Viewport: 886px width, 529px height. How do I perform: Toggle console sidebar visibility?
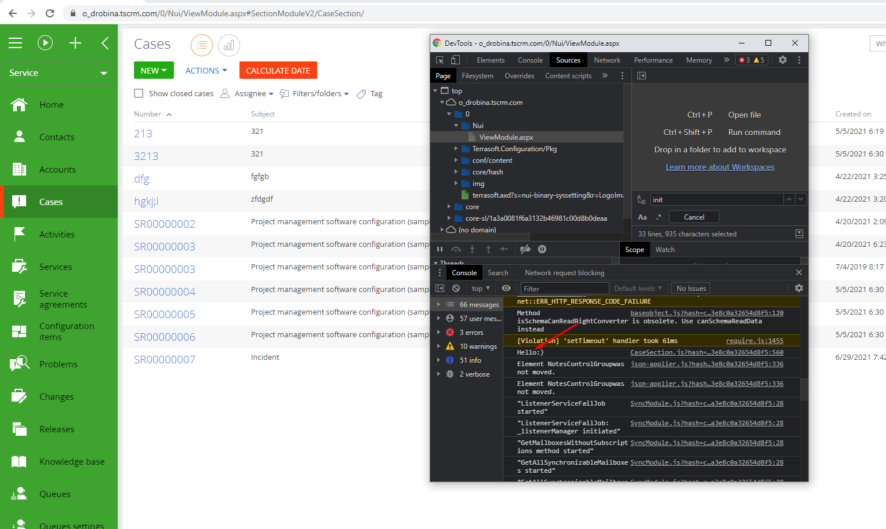(440, 289)
